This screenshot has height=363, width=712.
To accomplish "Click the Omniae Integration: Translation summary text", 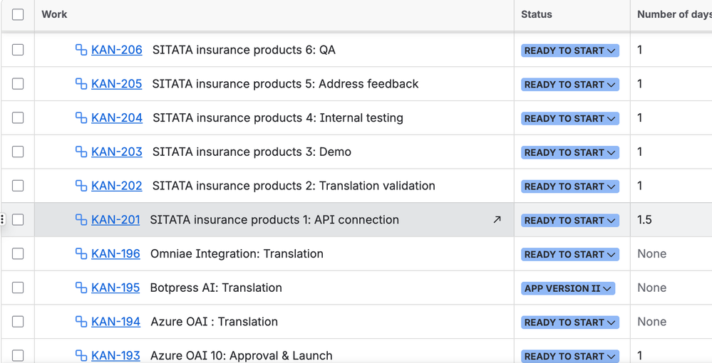I will click(237, 254).
